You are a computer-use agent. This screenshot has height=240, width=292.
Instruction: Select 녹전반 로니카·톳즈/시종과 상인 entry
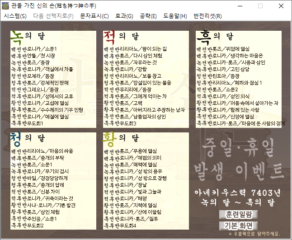click(231, 62)
